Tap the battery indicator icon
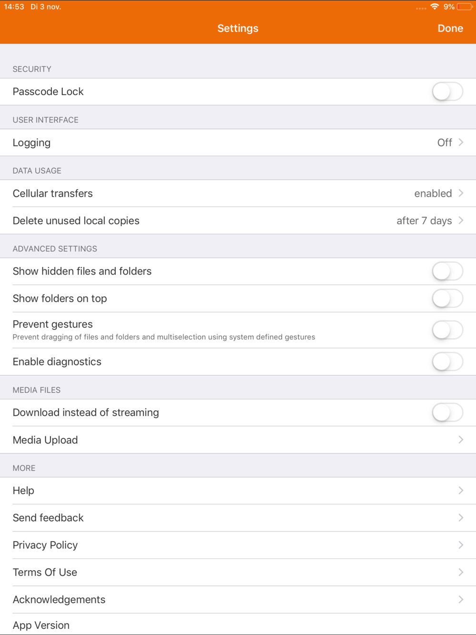 coord(464,7)
